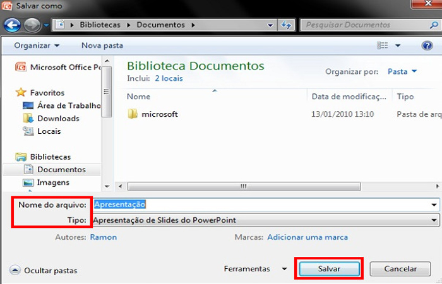This screenshot has width=442, height=284.
Task: Click Ocultar pastas toggle button
Action: pyautogui.click(x=43, y=271)
